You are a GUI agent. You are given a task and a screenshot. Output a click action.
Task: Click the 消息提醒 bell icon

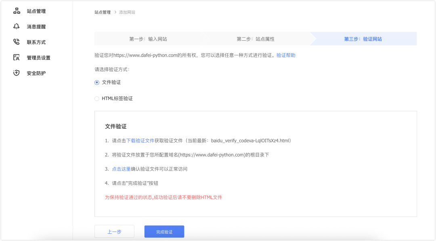tap(17, 26)
